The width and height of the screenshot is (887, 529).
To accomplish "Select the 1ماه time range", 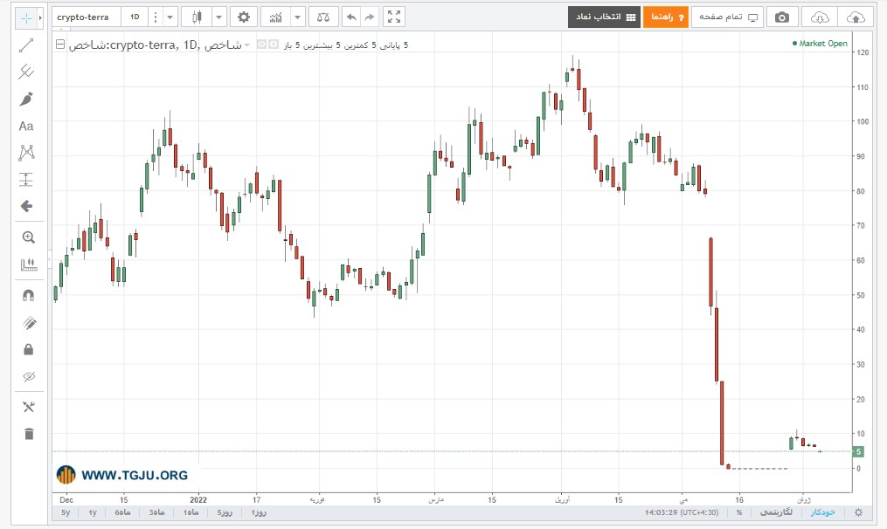I will pyautogui.click(x=191, y=512).
